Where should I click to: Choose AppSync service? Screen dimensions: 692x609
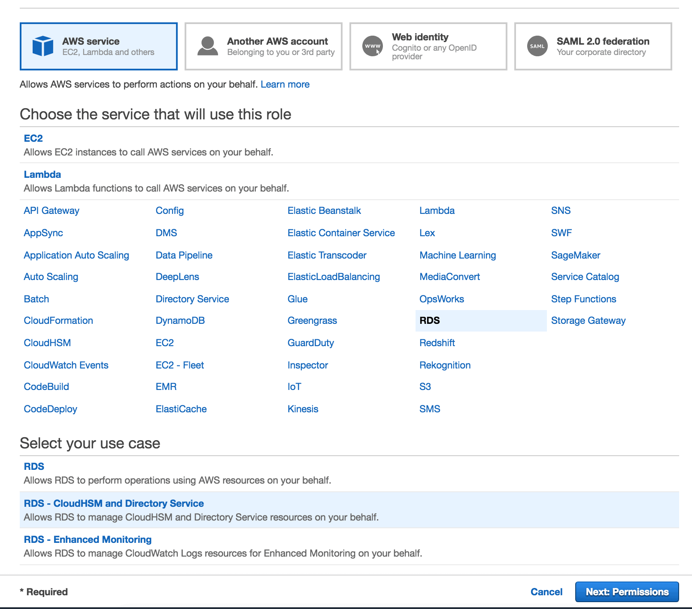(43, 233)
